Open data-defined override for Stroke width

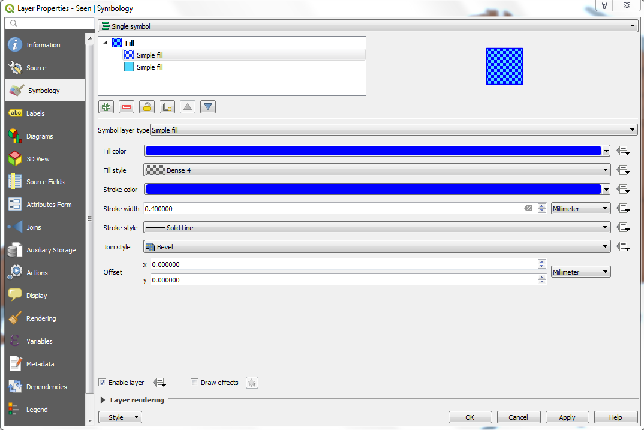(623, 208)
